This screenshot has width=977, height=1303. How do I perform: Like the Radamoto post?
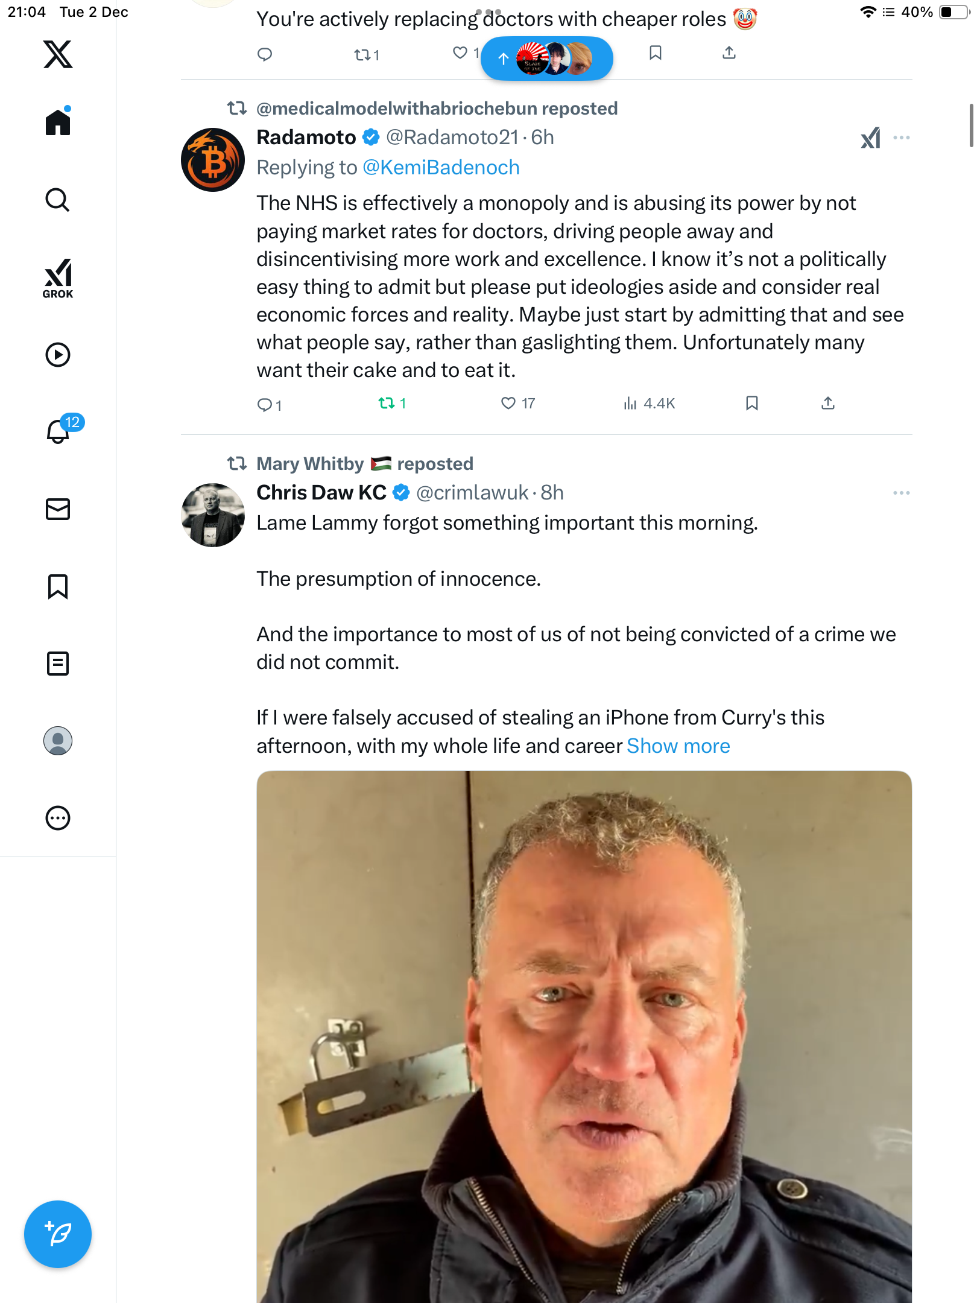(508, 403)
